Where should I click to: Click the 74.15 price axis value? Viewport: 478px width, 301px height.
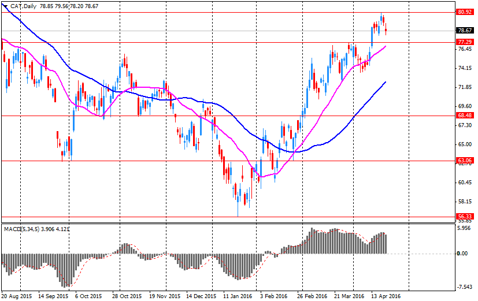point(465,68)
